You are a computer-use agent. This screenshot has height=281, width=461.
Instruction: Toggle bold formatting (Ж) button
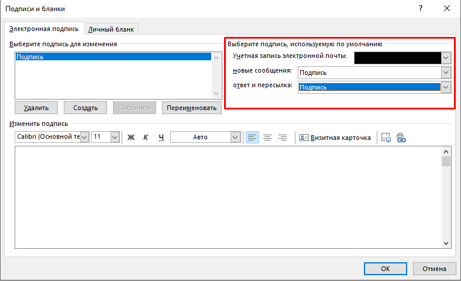[131, 138]
